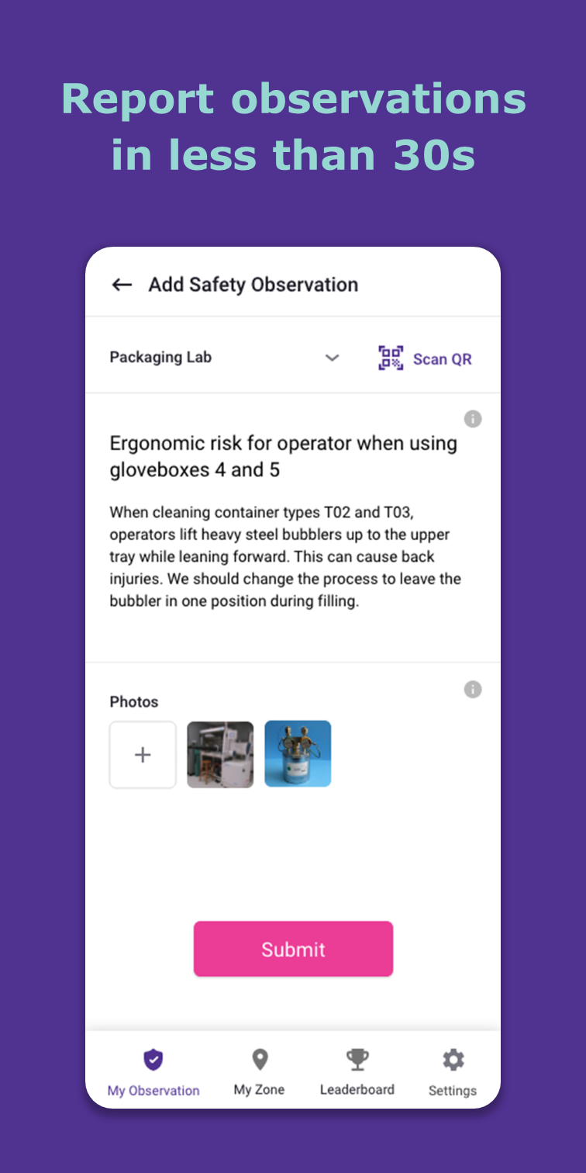586x1173 pixels.
Task: Edit the Ergonomic risk title field
Action: click(284, 456)
